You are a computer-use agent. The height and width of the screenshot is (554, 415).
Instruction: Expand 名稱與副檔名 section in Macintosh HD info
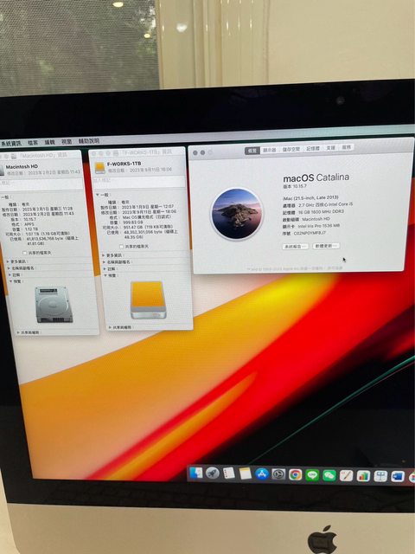(x=9, y=268)
